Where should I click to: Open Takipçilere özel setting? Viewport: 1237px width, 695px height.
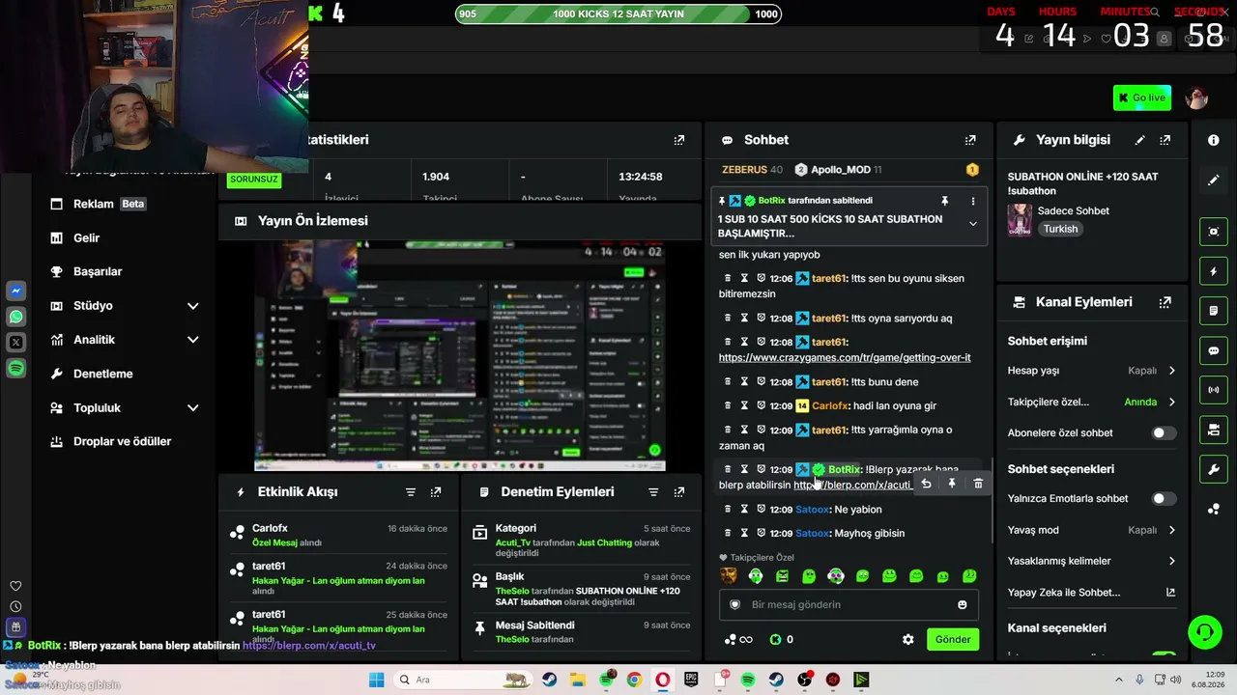point(1092,403)
